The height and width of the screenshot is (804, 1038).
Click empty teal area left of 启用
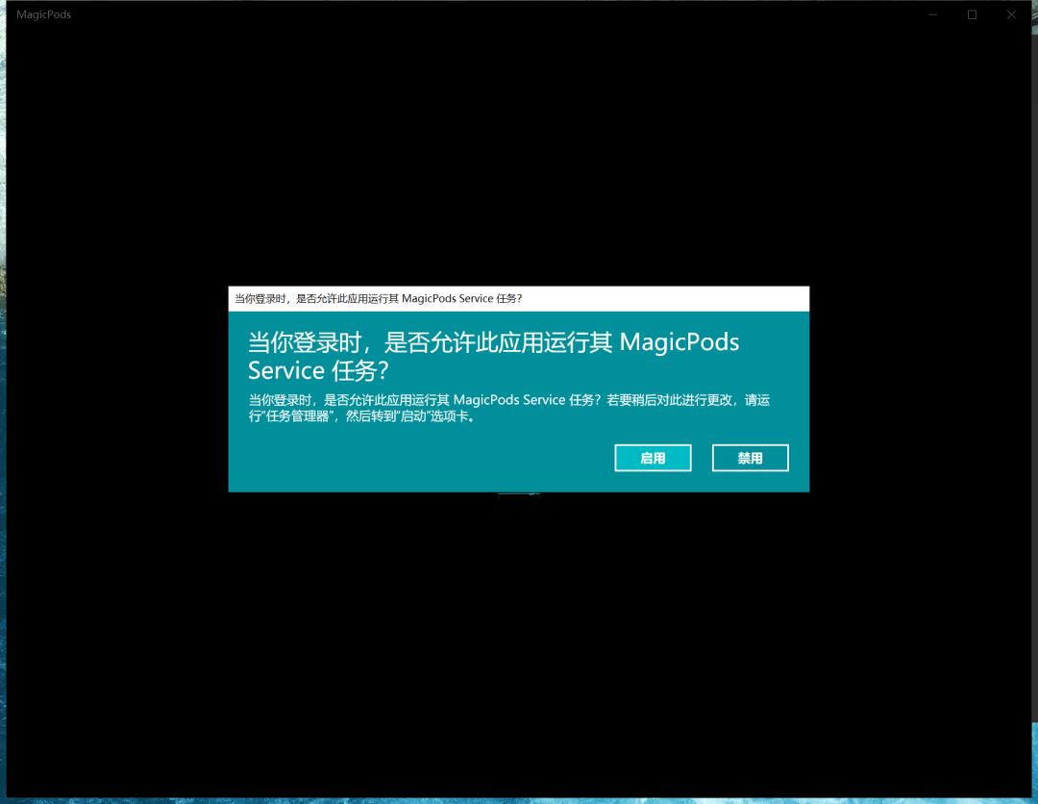(424, 458)
